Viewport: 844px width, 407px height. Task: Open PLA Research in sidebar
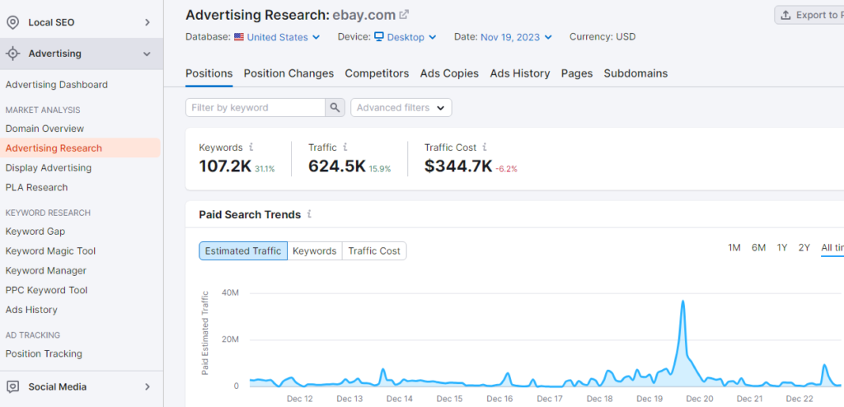pos(36,187)
